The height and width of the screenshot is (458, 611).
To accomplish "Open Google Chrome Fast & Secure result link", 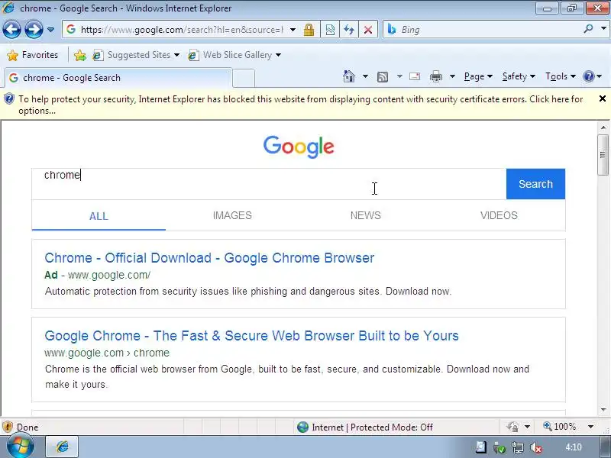I will pos(251,336).
